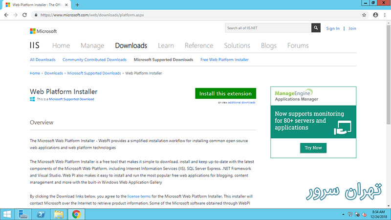Screen dimensions: 391x220
Task: Open Chrome three-dot menu
Action: 385,15
